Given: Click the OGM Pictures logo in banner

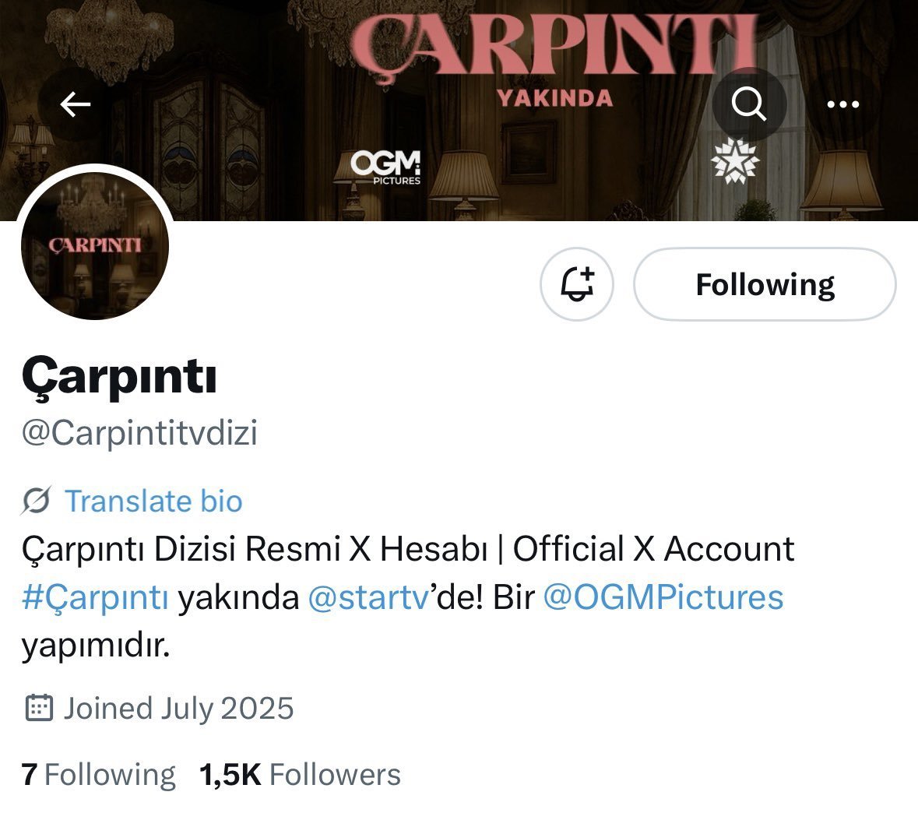Looking at the screenshot, I should point(386,167).
